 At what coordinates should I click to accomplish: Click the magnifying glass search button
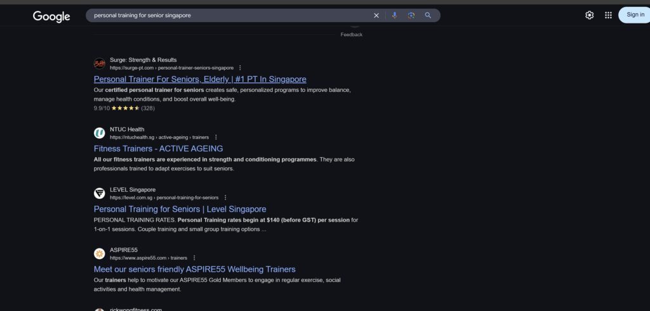click(x=428, y=15)
